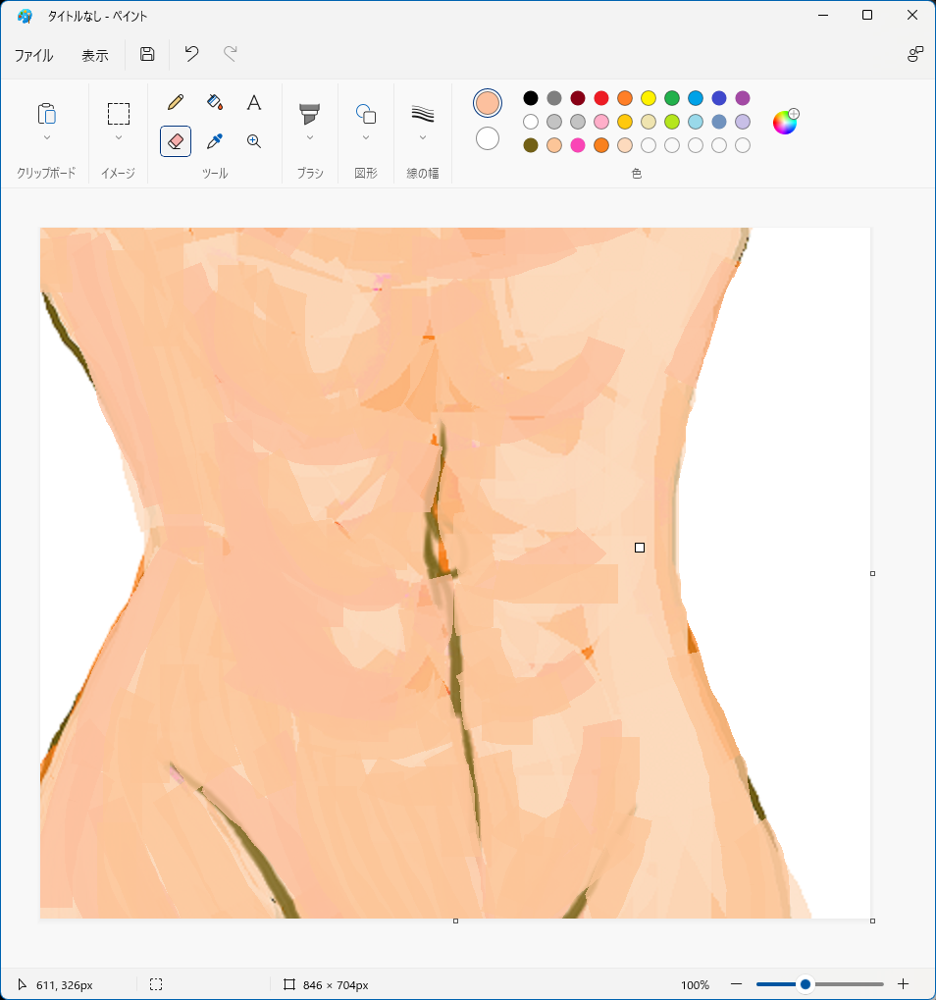Click the zoom out minus button
Screen dimensions: 936x1000
pos(736,984)
